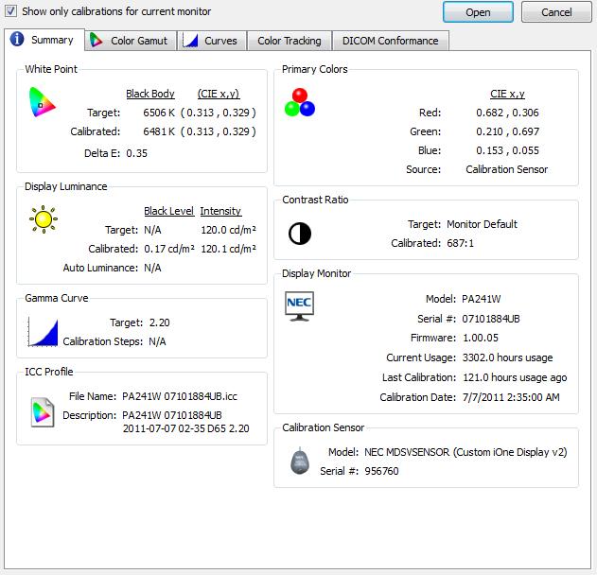Click the Gamma Curve graph icon
Viewport: 597px width, 575px height.
point(43,332)
